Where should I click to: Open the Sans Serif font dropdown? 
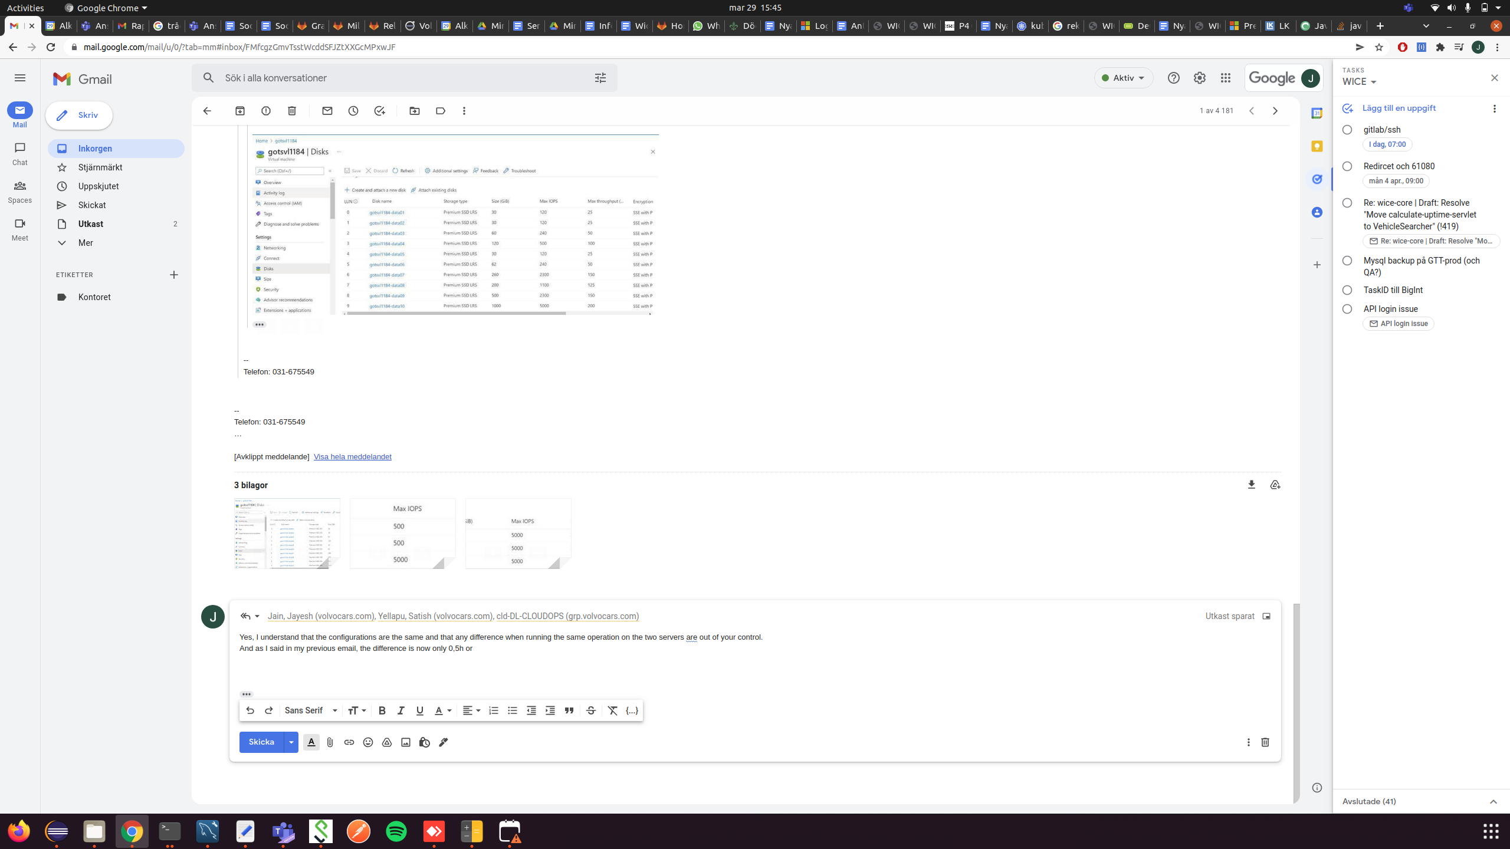[311, 710]
